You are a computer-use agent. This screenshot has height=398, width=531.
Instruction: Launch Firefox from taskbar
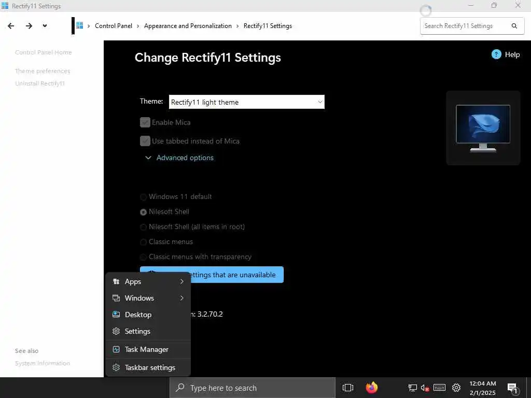[371, 388]
